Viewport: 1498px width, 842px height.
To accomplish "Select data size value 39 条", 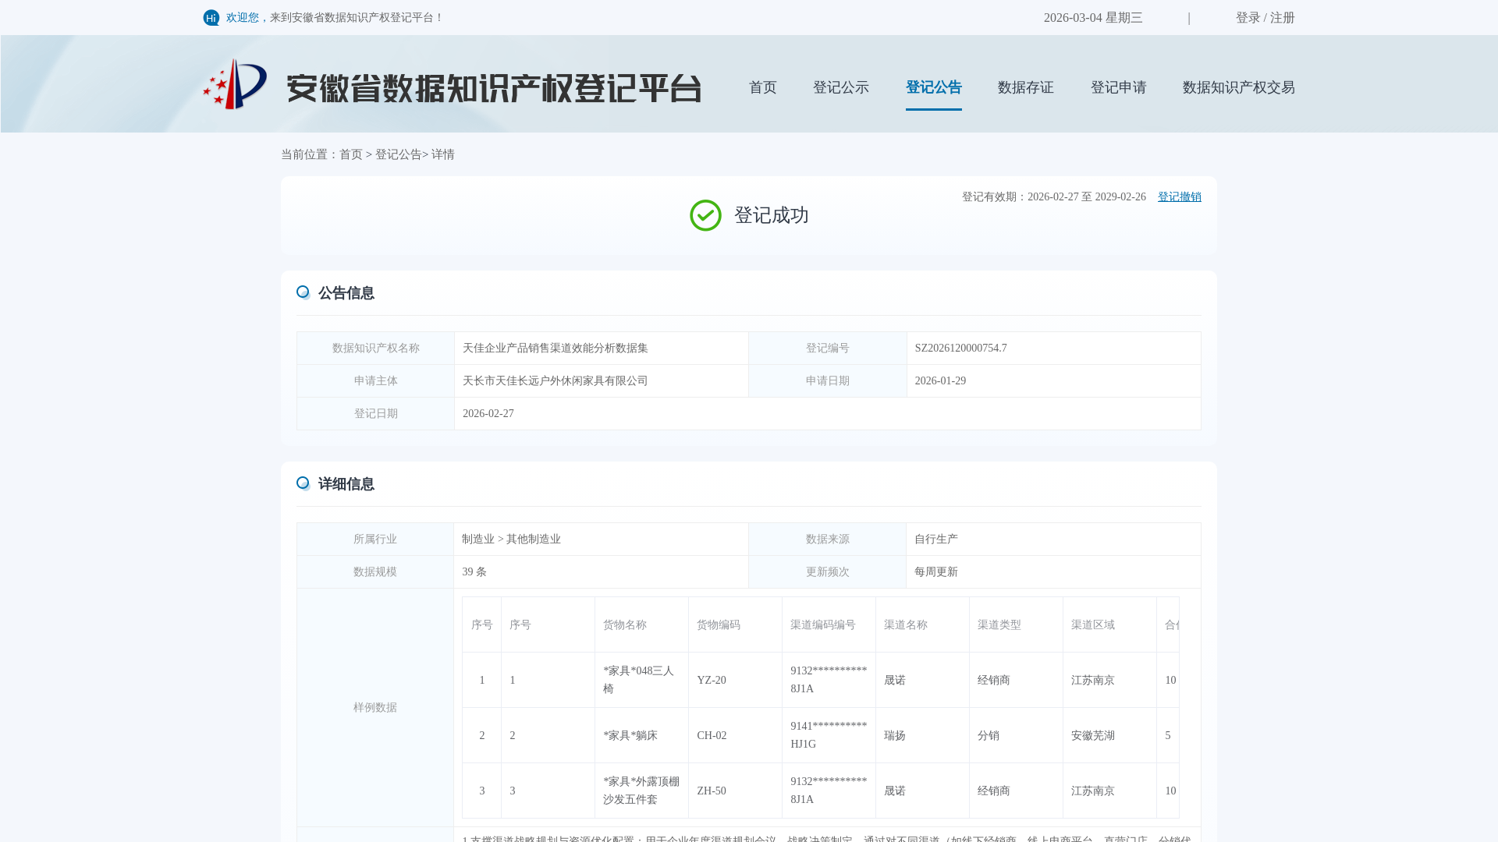I will pos(474,572).
